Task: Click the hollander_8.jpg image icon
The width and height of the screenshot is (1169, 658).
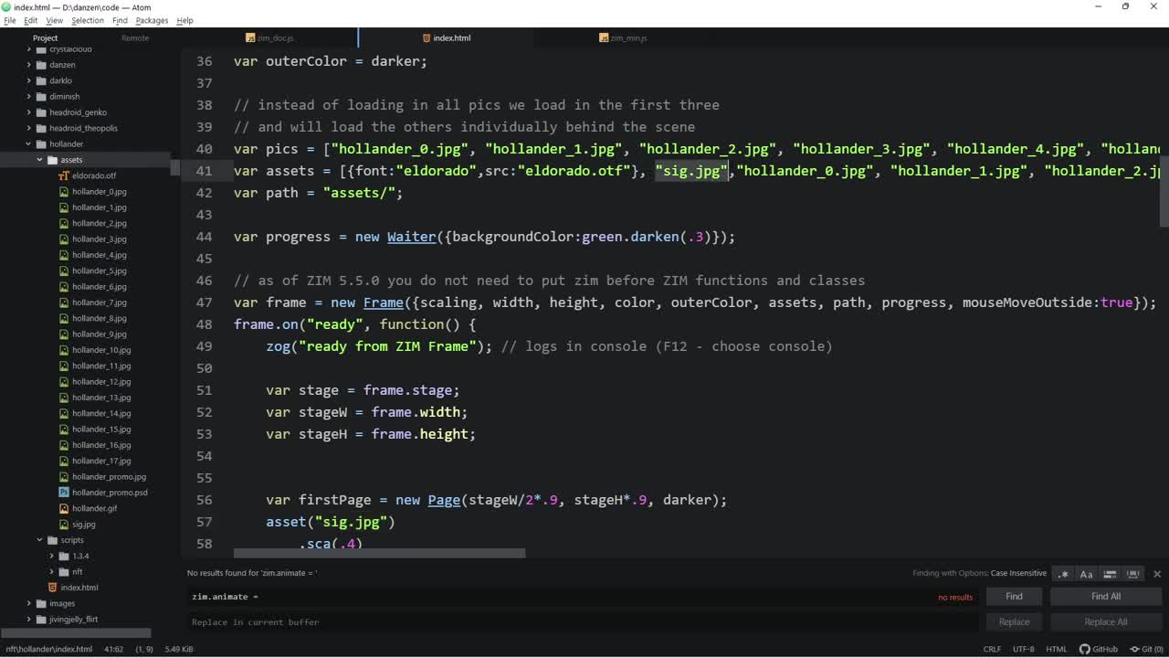Action: [x=64, y=318]
